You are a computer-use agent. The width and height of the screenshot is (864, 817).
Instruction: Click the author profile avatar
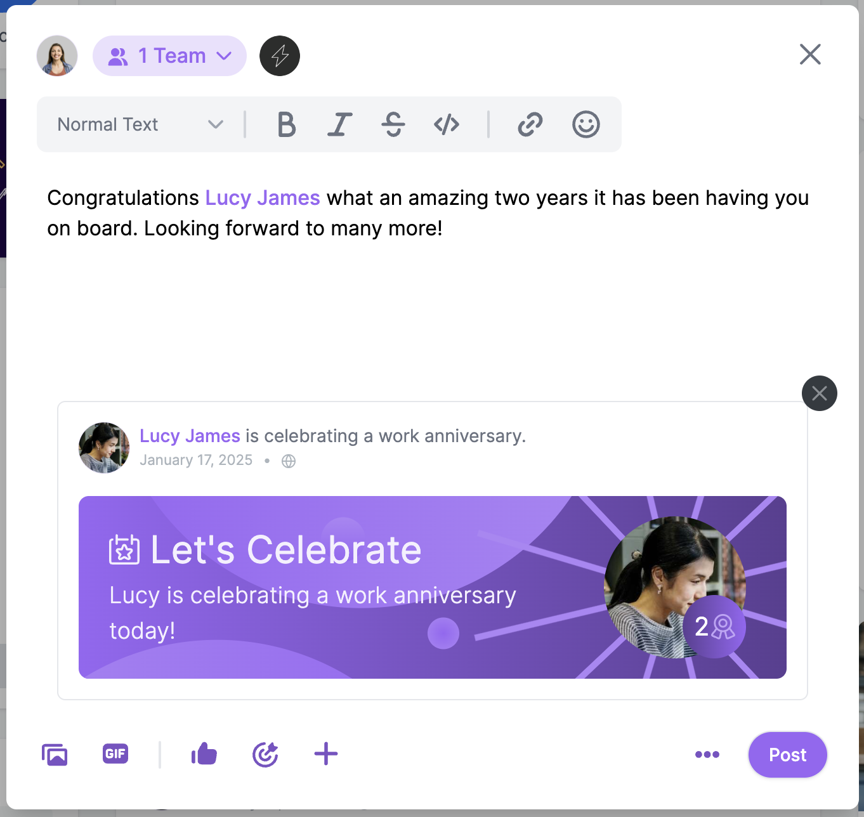(57, 56)
